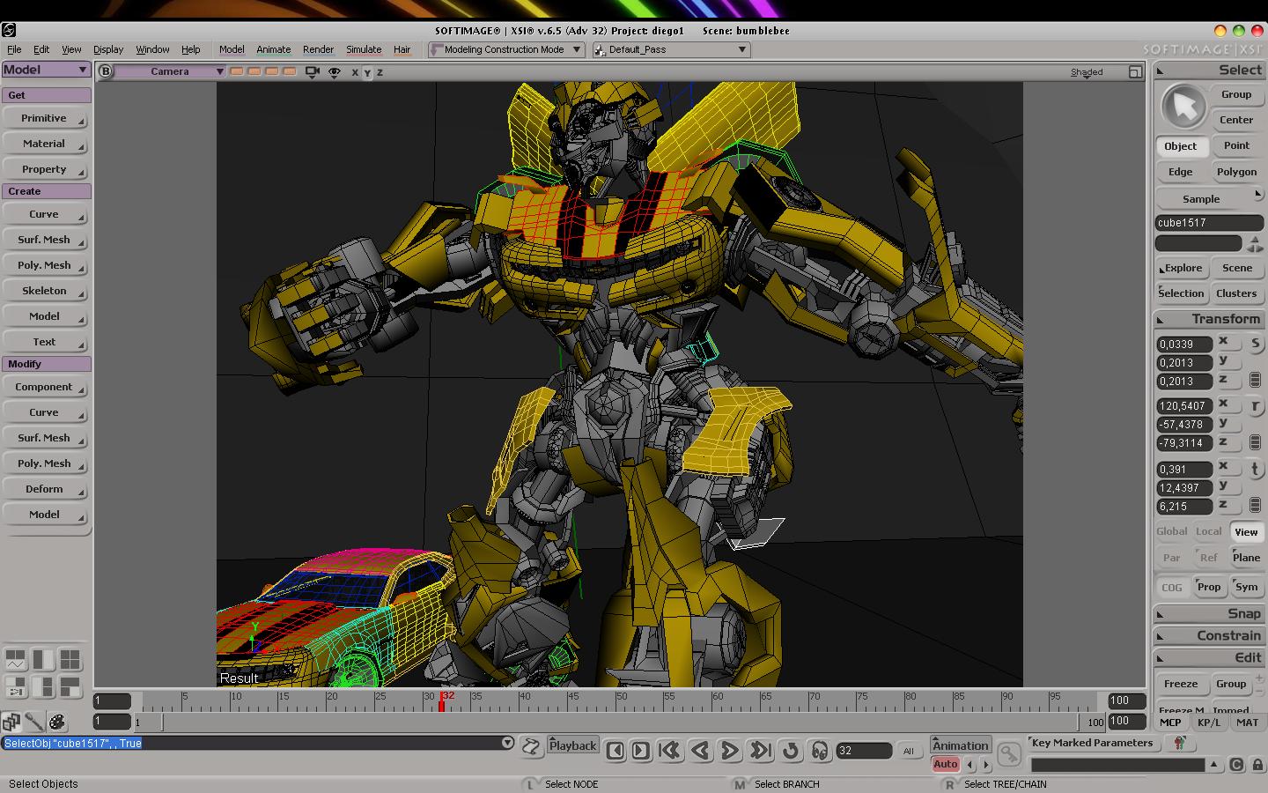Collapse the Snap panel

(1208, 613)
